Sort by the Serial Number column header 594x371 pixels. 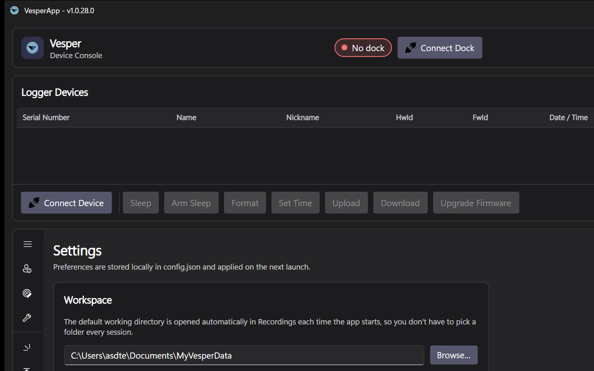[46, 117]
